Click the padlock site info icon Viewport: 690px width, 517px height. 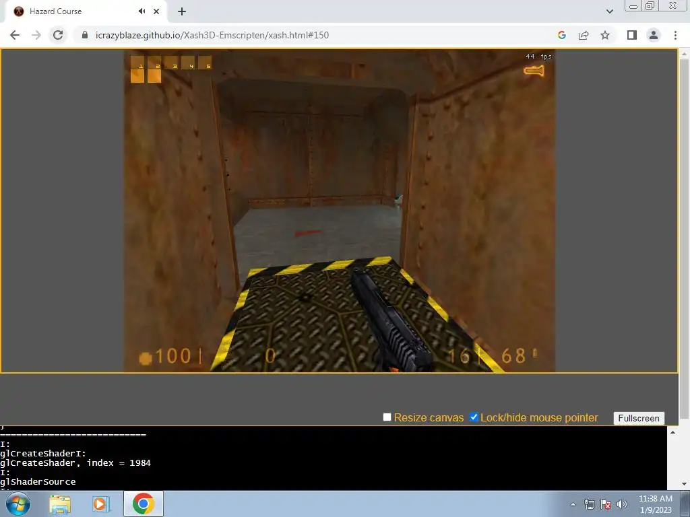pos(85,35)
